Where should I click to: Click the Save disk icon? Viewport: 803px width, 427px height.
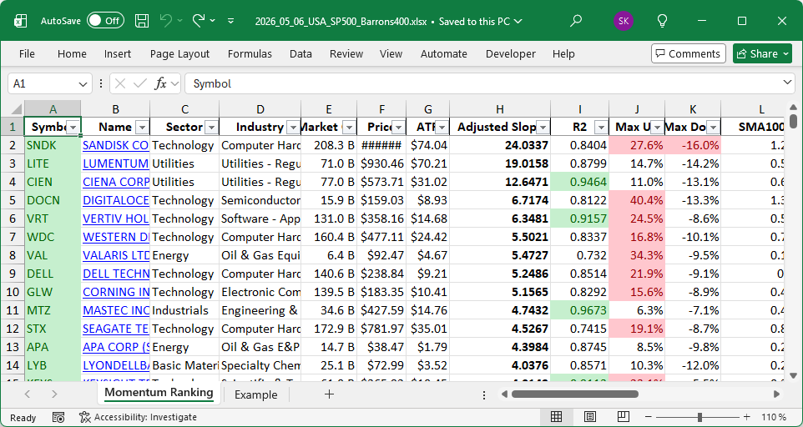click(142, 21)
